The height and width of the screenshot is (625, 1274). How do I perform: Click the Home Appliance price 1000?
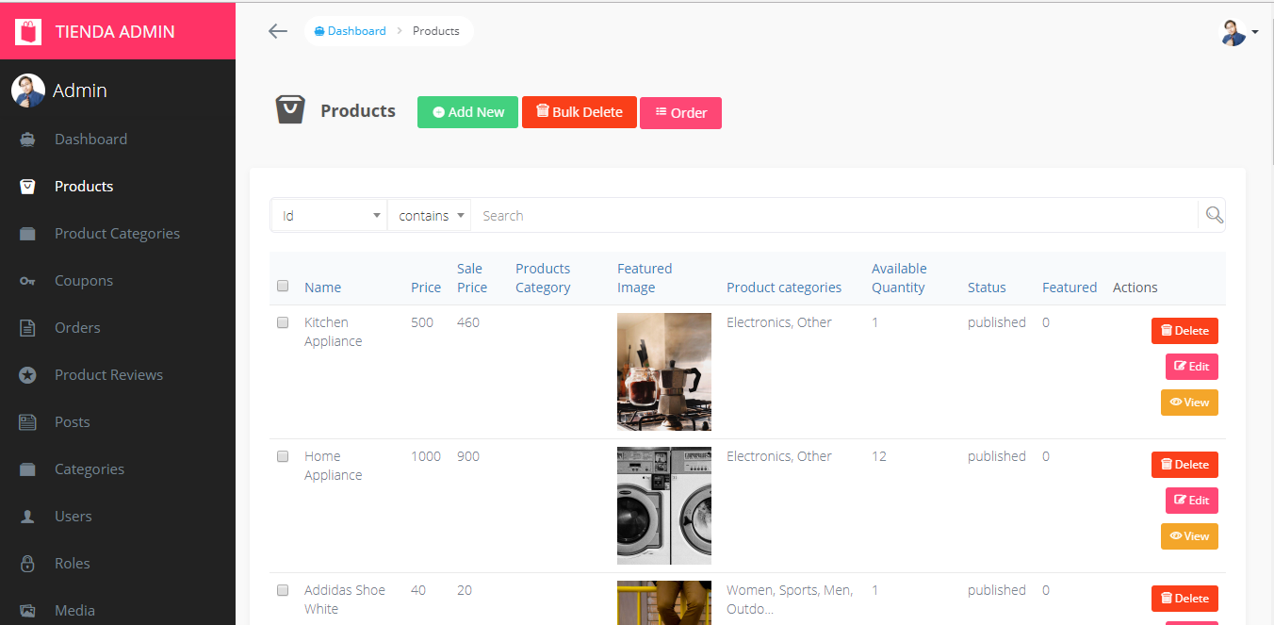[x=426, y=456]
